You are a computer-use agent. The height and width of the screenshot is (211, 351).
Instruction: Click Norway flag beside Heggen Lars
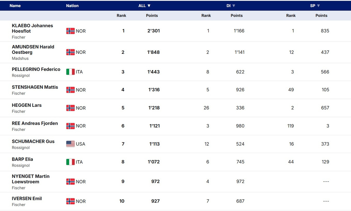pos(70,108)
